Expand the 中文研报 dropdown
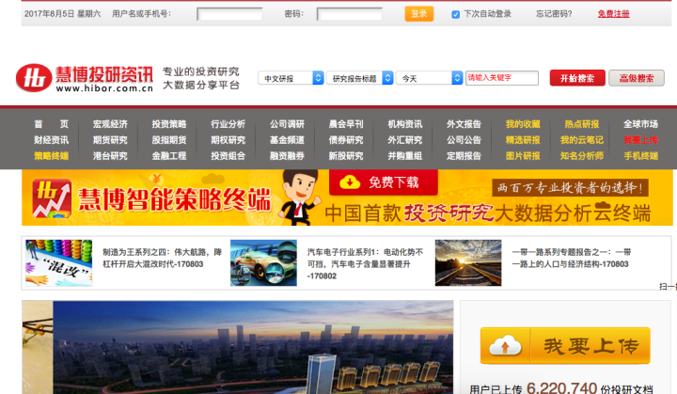This screenshot has width=677, height=394. point(292,78)
